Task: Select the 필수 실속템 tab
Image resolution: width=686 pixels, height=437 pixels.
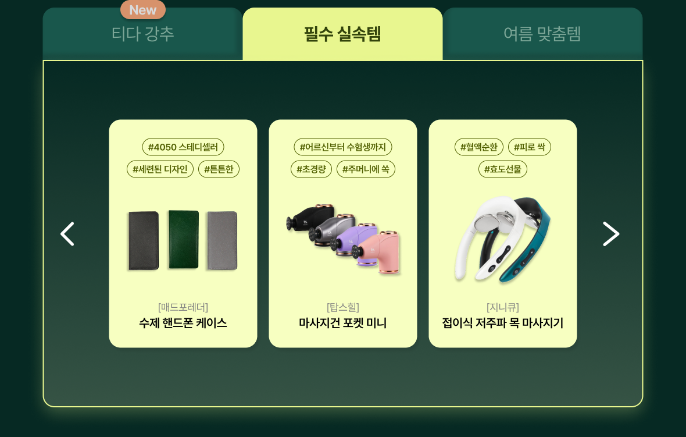Action: (342, 34)
